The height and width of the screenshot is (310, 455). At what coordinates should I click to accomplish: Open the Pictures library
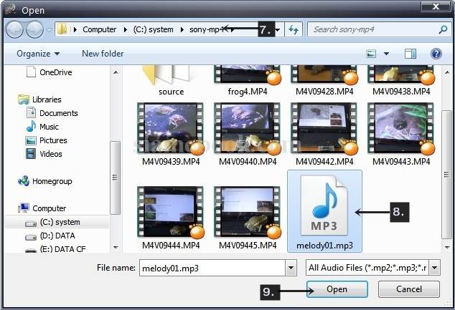[53, 140]
